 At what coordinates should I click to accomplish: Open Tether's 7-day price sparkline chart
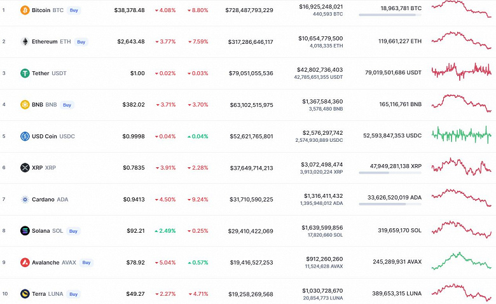(461, 71)
